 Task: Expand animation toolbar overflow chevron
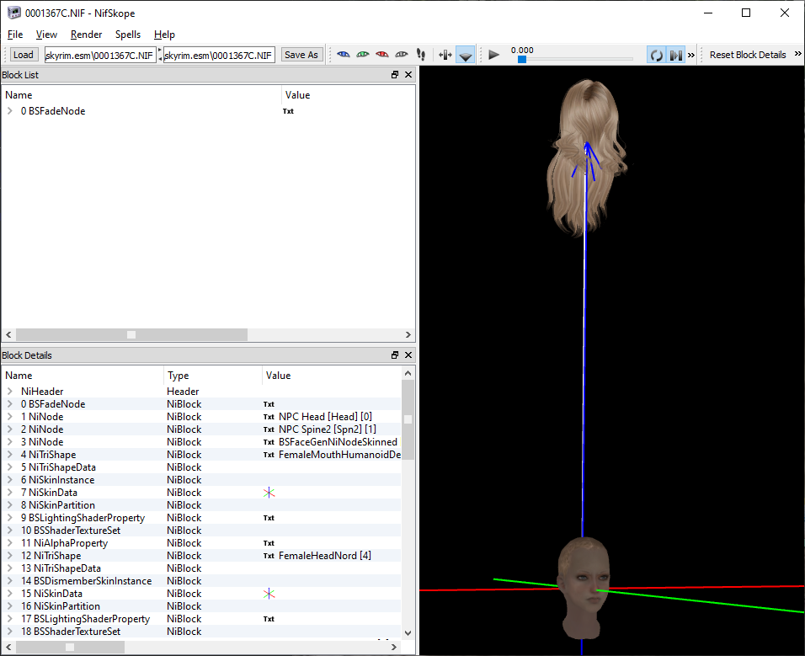point(691,55)
